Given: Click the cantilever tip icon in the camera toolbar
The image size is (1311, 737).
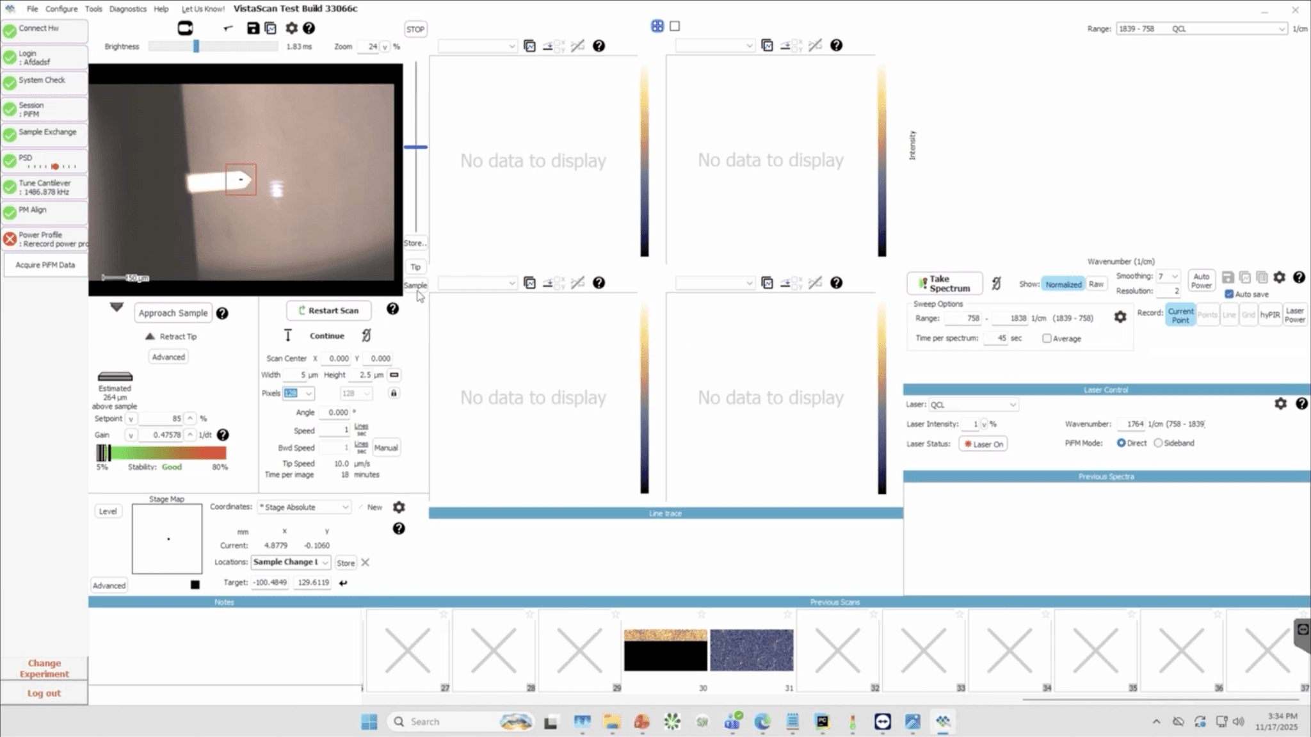Looking at the screenshot, I should pos(228,28).
